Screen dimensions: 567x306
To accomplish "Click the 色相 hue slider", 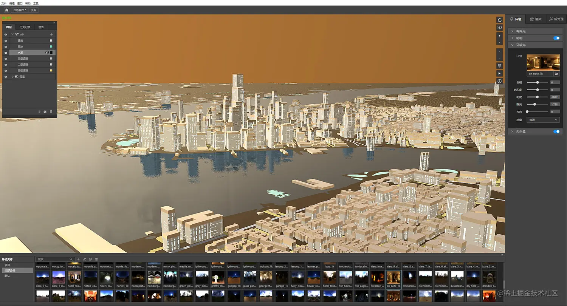I will tap(538, 82).
